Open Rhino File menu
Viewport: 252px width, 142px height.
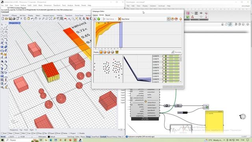2,5
